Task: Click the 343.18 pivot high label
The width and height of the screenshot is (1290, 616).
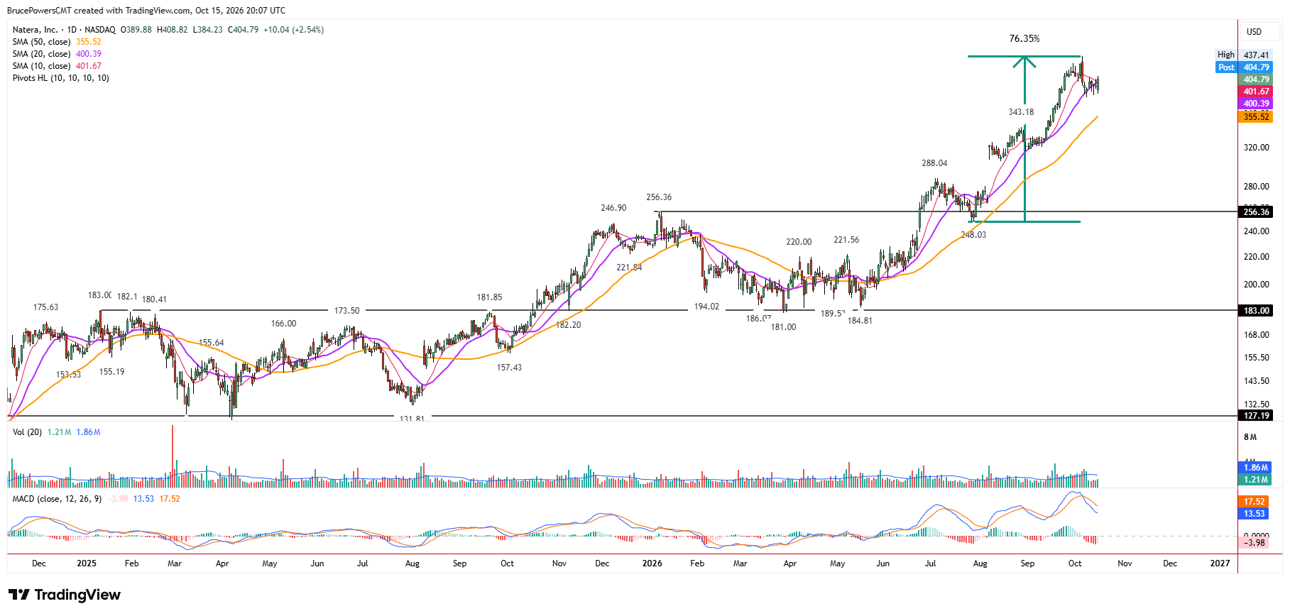Action: coord(1021,112)
